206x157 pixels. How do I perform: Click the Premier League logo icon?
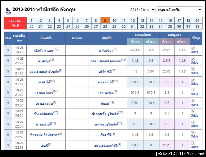pos(8,11)
